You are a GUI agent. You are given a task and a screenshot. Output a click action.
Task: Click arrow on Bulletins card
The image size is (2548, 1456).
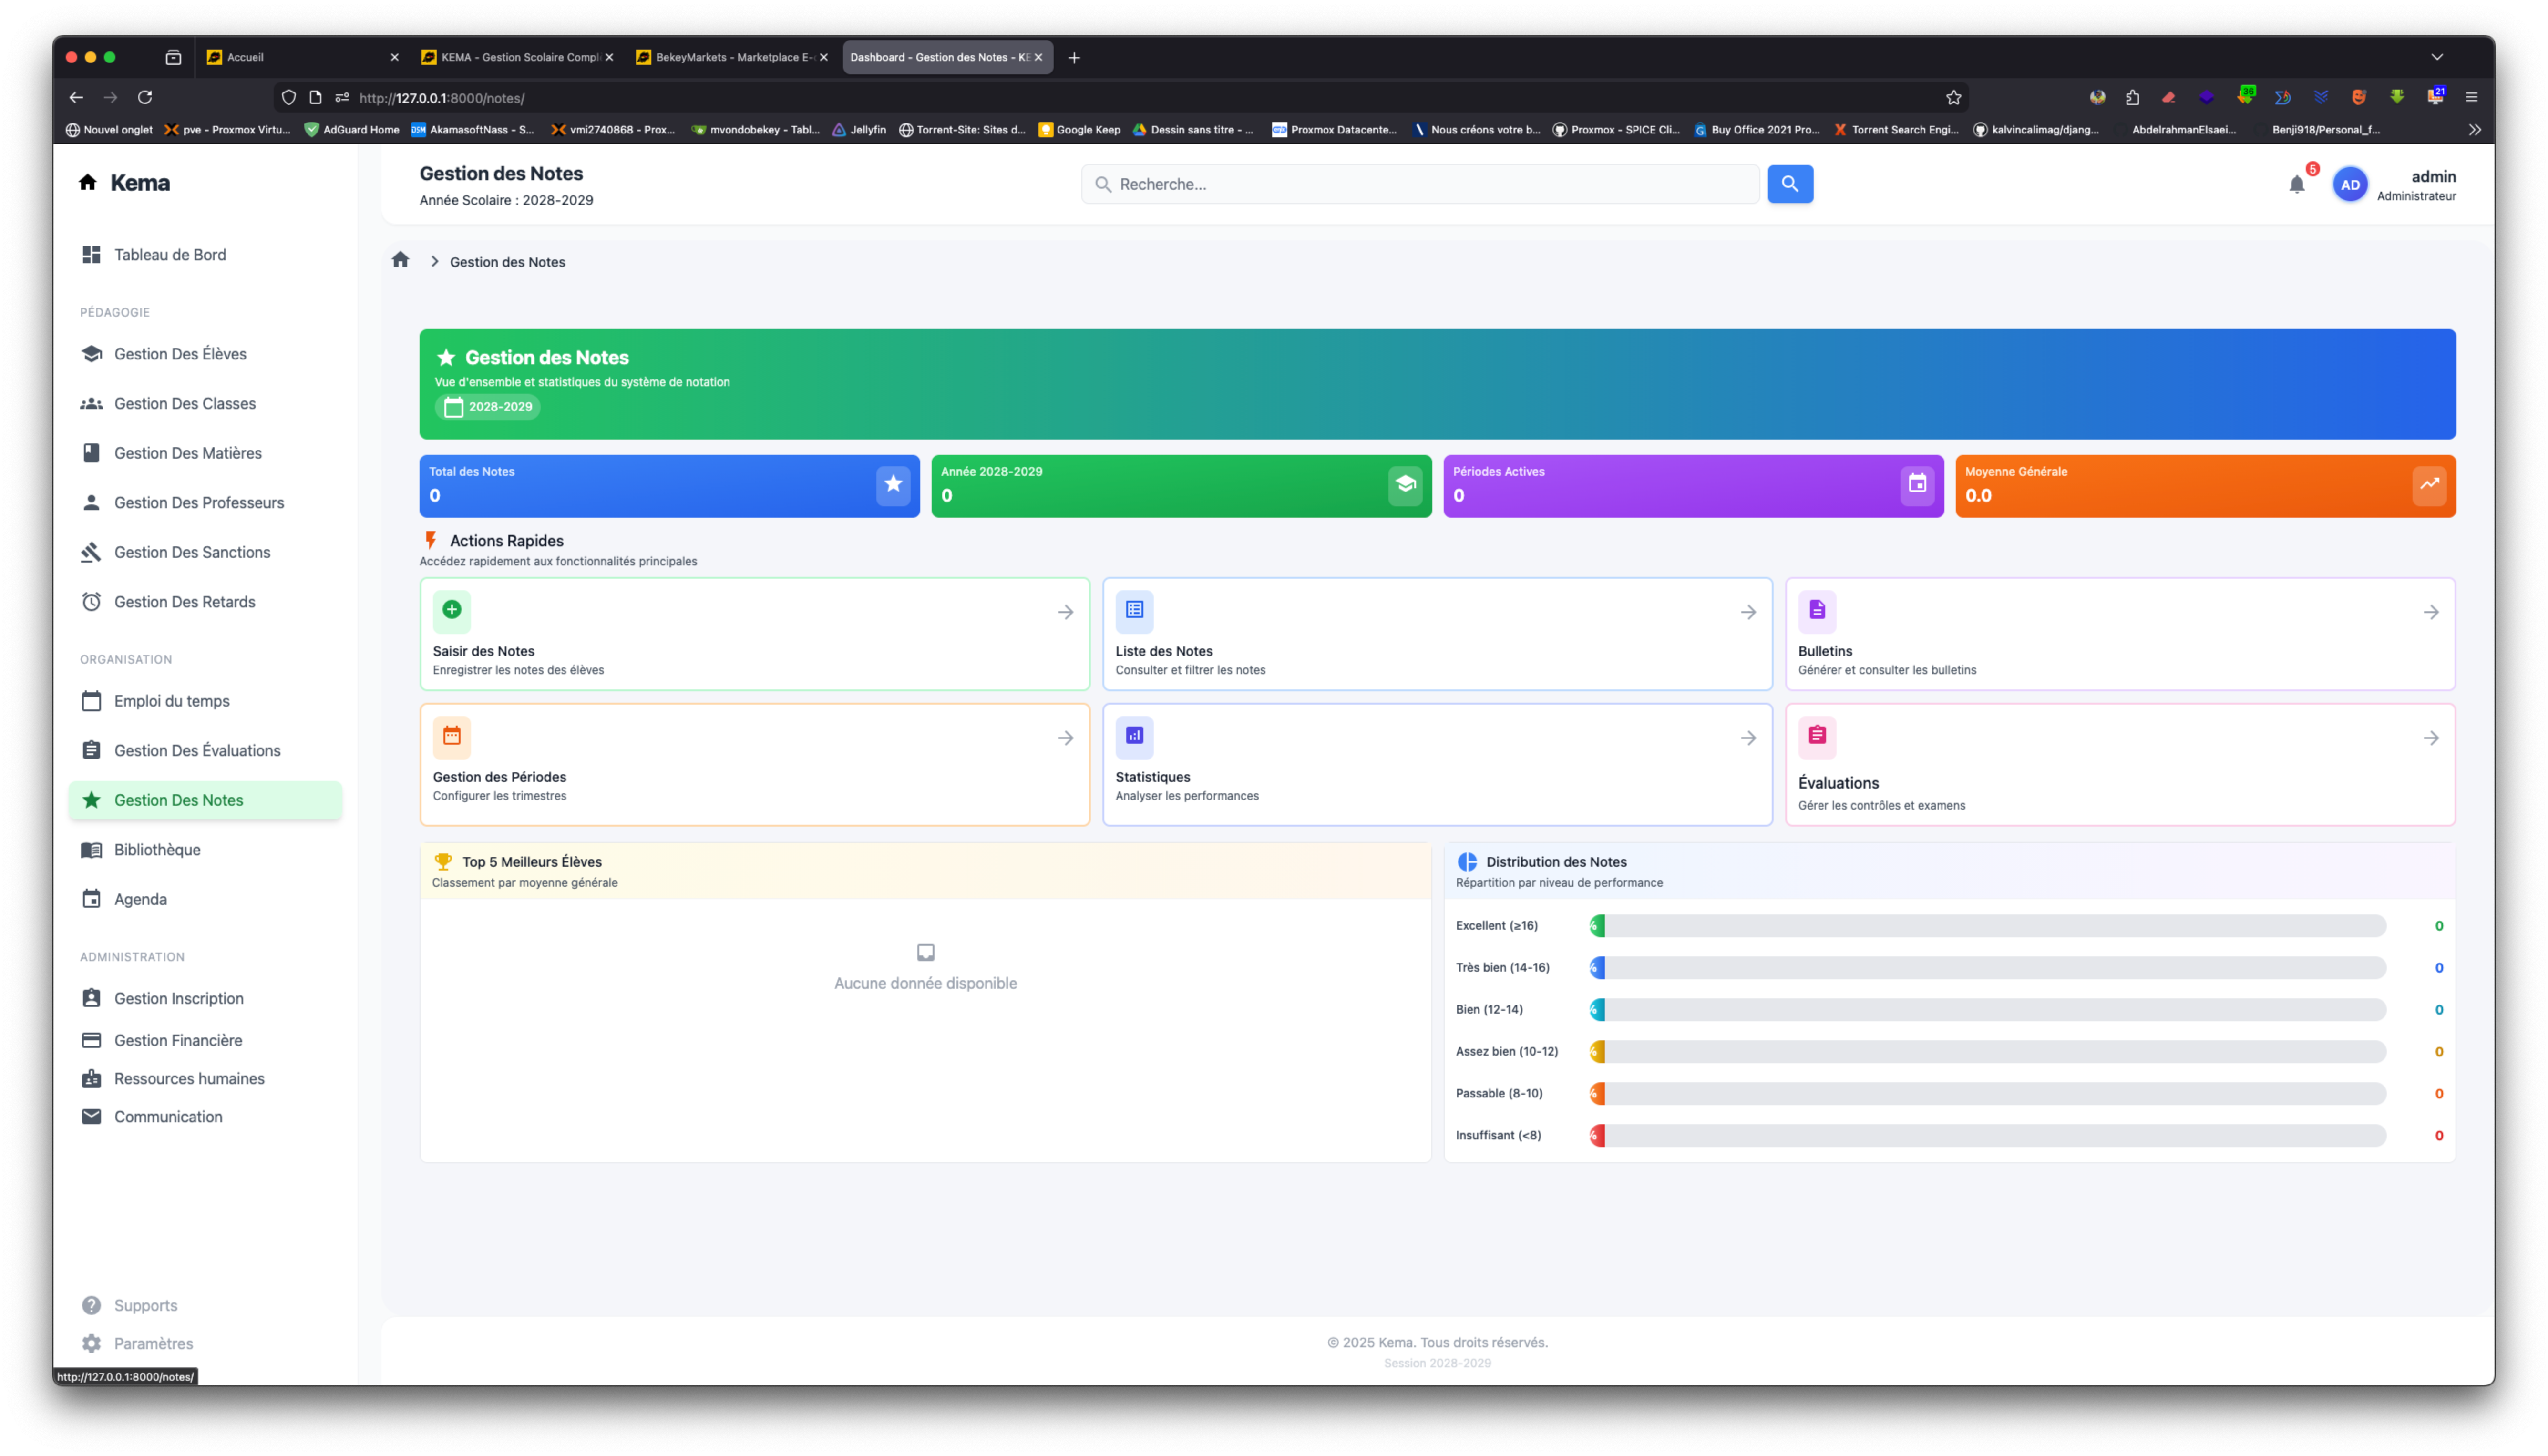[x=2430, y=612]
